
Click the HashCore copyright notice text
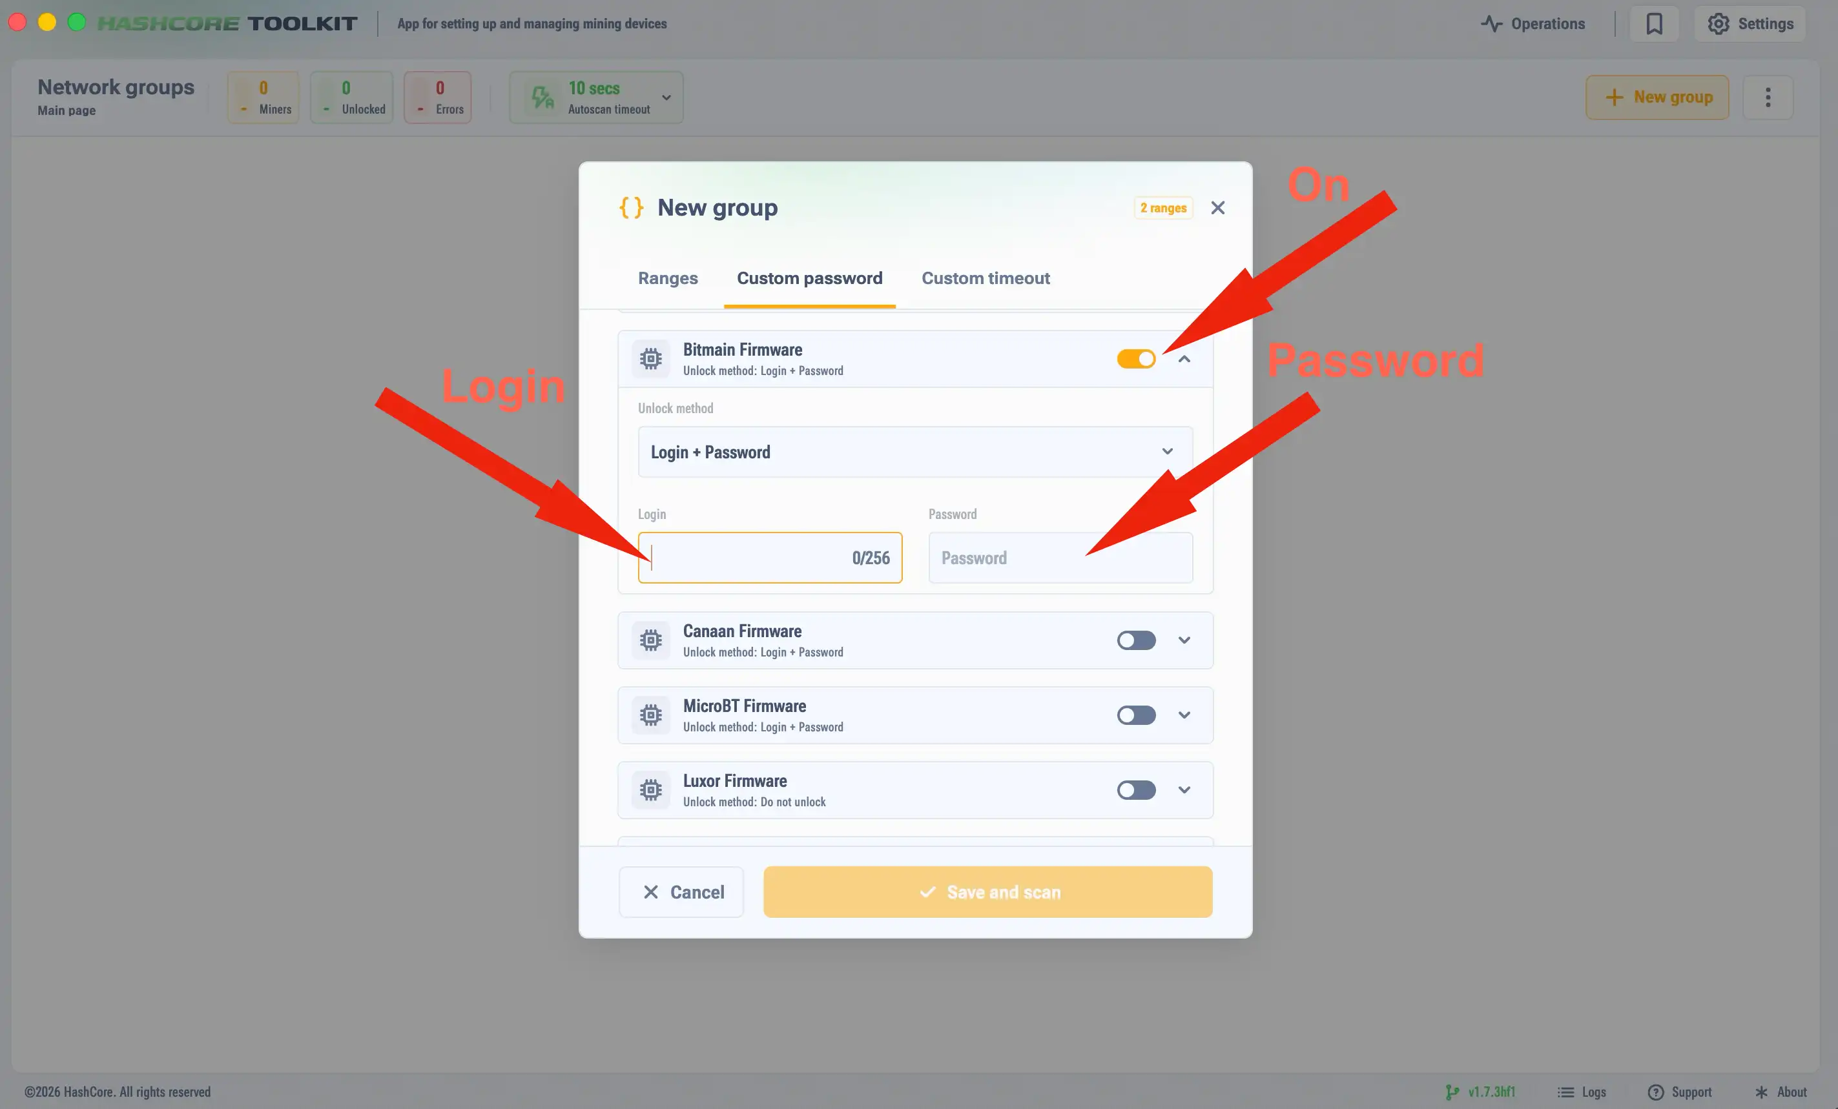pos(117,1092)
